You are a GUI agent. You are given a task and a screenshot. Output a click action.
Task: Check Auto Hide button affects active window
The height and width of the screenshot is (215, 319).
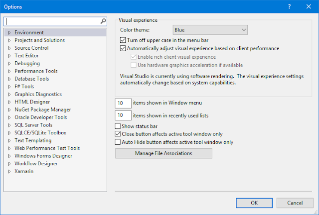[118, 142]
